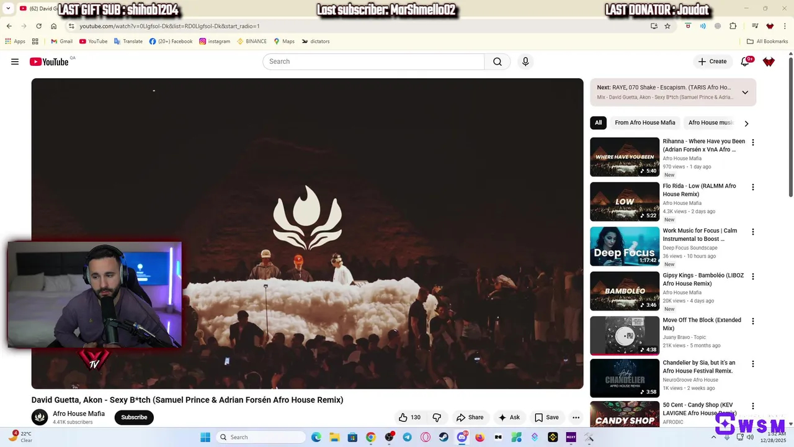Click the Share button
Screen dimensions: 794x447
click(470, 417)
